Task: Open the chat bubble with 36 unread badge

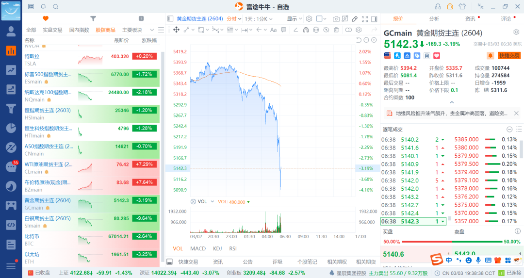Action: (11, 166)
